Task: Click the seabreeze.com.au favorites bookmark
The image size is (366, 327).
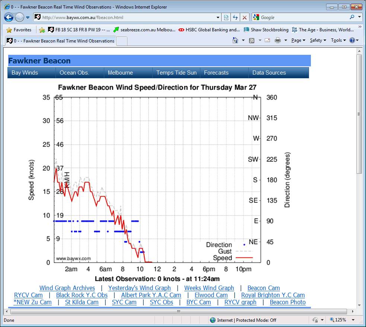Action: 144,30
